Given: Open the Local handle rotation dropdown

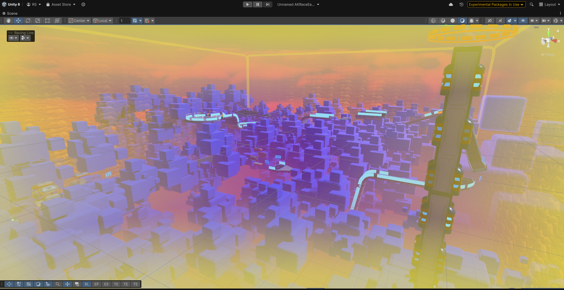Looking at the screenshot, I should click(102, 21).
